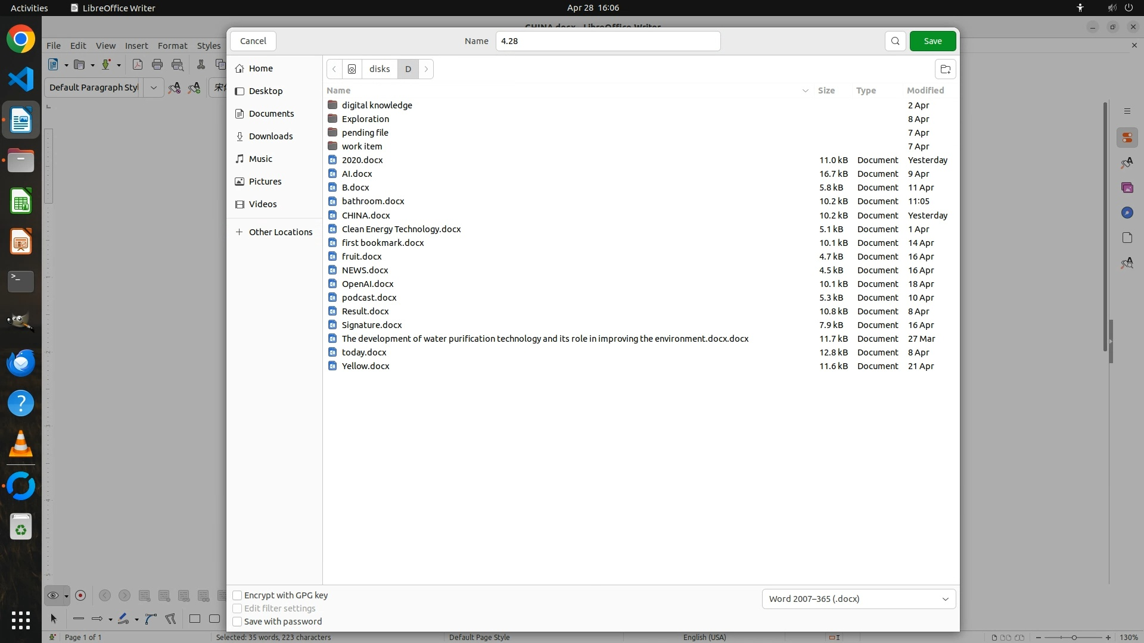Enable Encrypt with GPG key checkbox
Image resolution: width=1144 pixels, height=643 pixels.
click(x=237, y=595)
